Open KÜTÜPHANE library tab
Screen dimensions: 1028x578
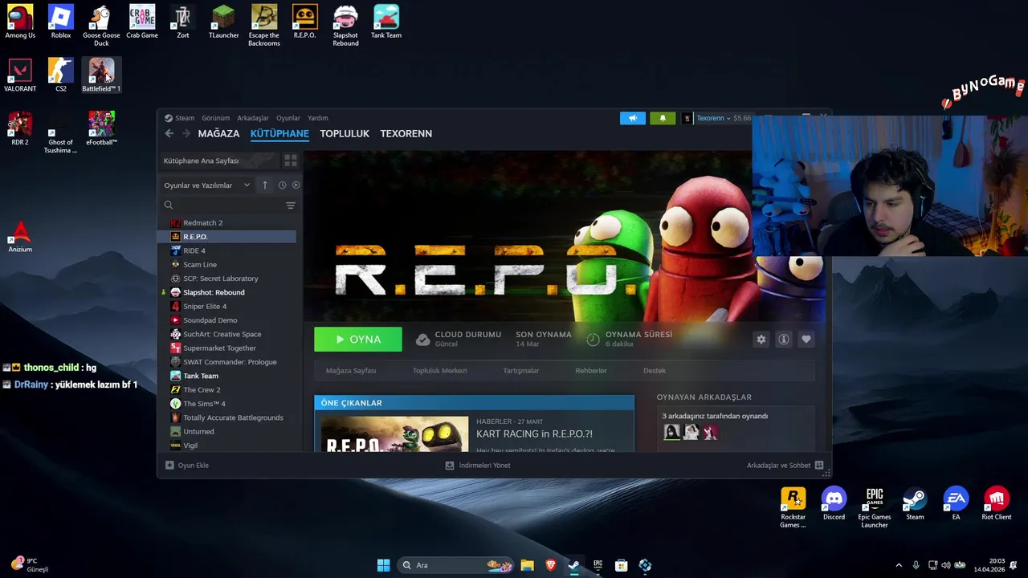tap(279, 133)
